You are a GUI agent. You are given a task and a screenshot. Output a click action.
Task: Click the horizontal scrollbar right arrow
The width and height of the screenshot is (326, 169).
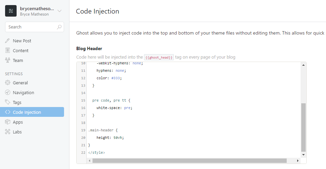(298, 161)
